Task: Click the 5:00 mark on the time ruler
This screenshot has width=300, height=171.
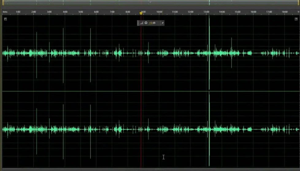Action: (x=81, y=12)
